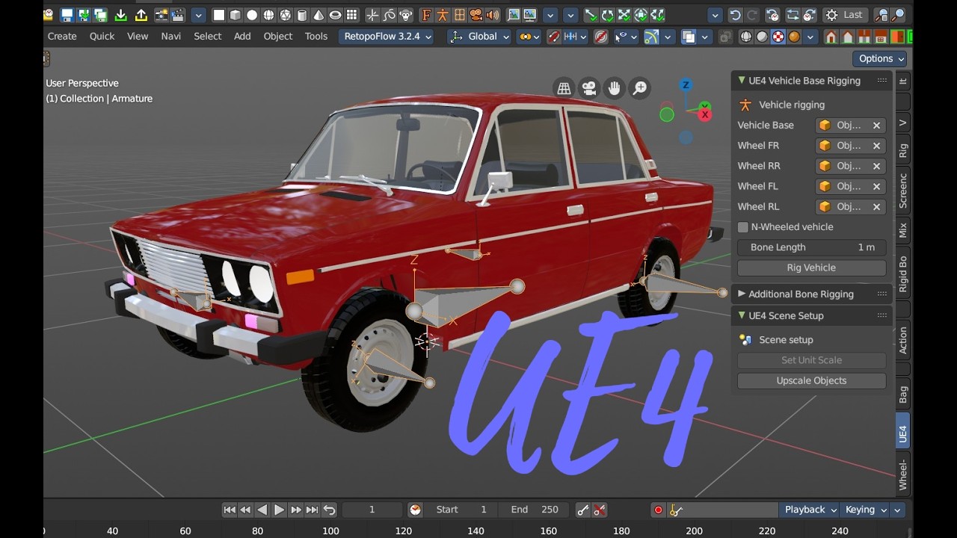Add a cube mesh primitive
This screenshot has width=957, height=538.
pos(236,15)
